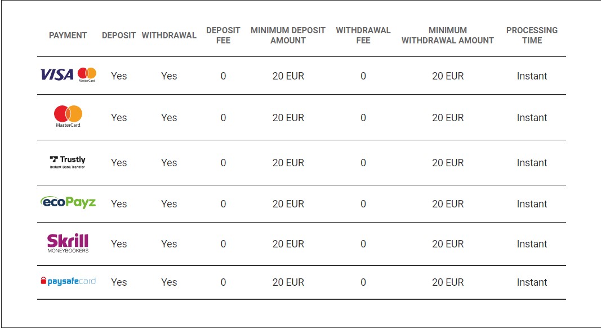This screenshot has width=601, height=328.
Task: Click deposit Yes in ecoPayz row
Action: tap(119, 204)
